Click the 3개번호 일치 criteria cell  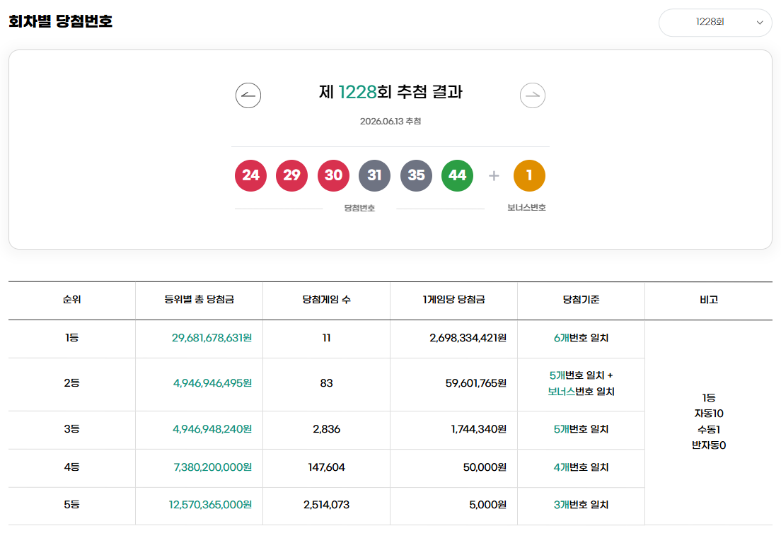(582, 505)
